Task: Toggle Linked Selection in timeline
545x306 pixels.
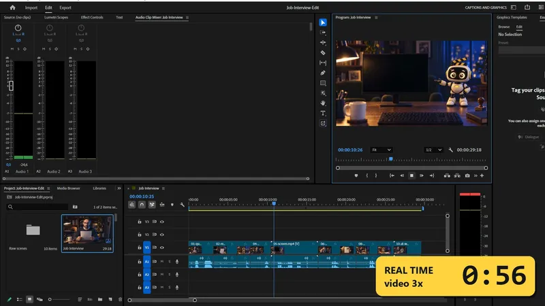Action: point(152,205)
